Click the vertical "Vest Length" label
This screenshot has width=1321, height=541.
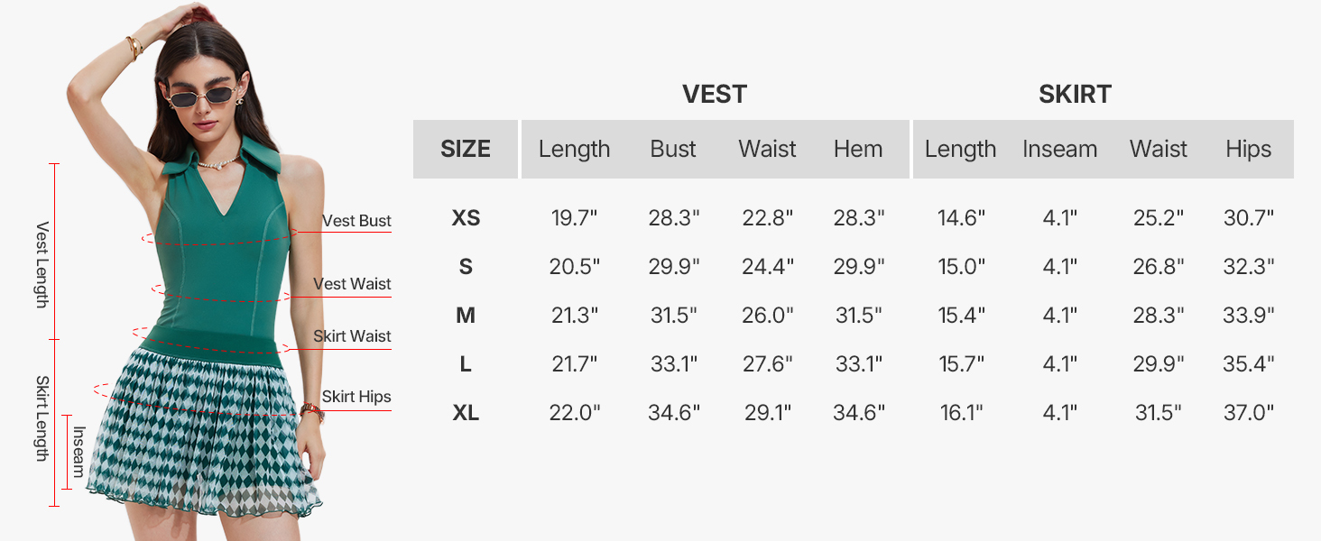click(x=42, y=264)
